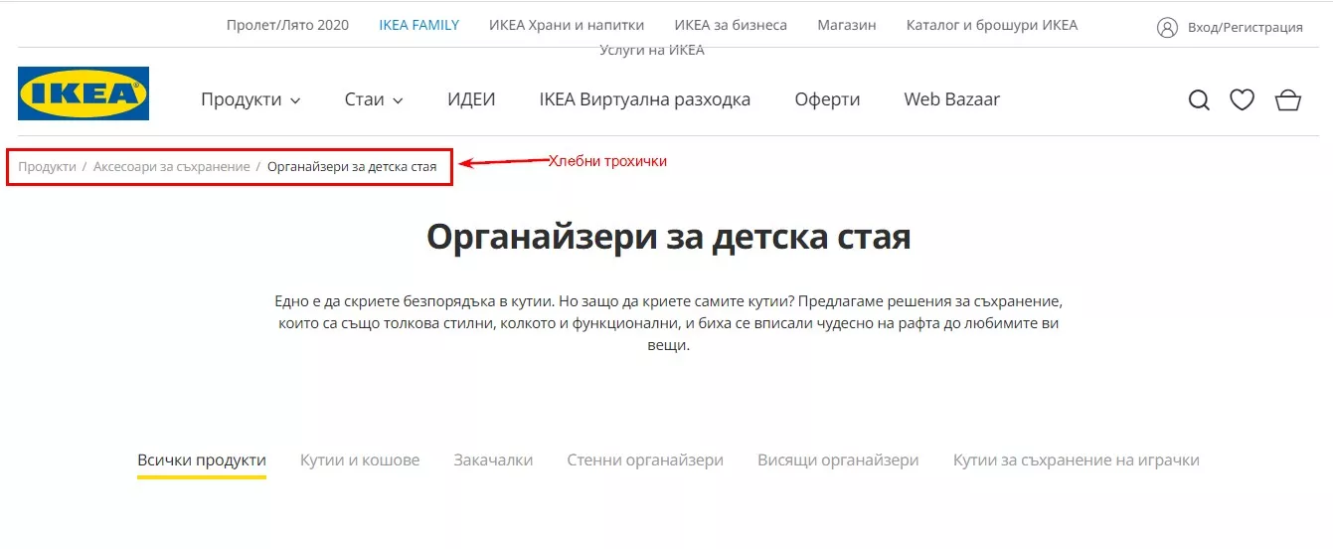Click Вход/Регистрация login link
This screenshot has width=1333, height=549.
pyautogui.click(x=1245, y=27)
